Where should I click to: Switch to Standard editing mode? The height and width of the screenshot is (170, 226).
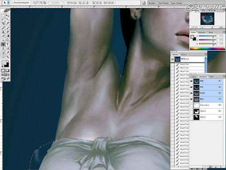(x=3, y=71)
